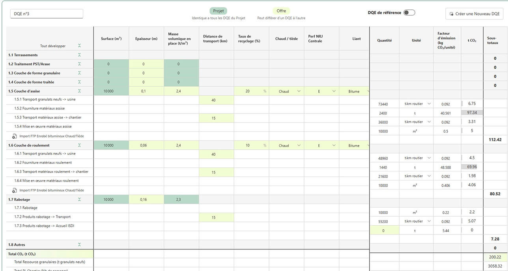Click the import icon under 1.5 Couche d'assise
The width and height of the screenshot is (508, 271).
click(x=15, y=136)
